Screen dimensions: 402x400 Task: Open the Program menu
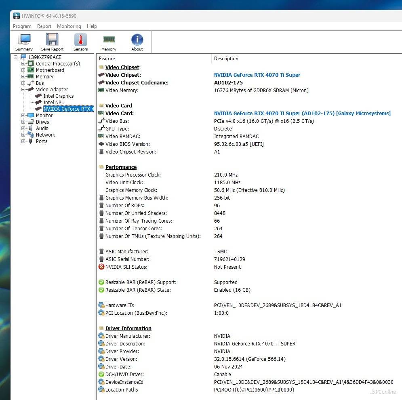22,26
